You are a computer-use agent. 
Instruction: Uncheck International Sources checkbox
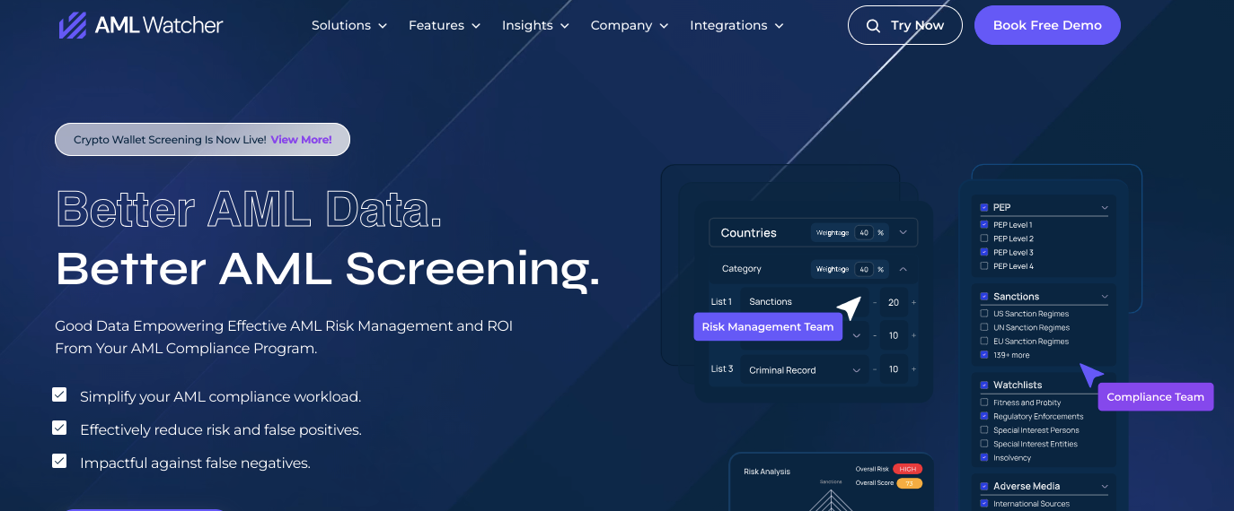[x=984, y=504]
